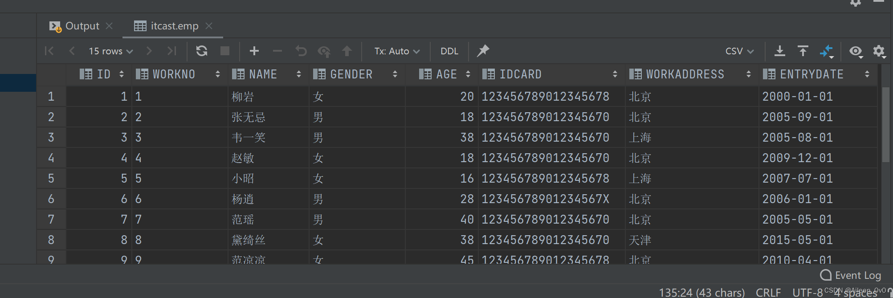Viewport: 893px width, 298px height.
Task: Jump to the last page arrow
Action: [172, 51]
